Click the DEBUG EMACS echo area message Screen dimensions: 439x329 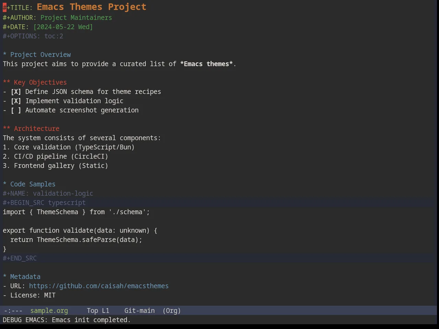coord(67,320)
